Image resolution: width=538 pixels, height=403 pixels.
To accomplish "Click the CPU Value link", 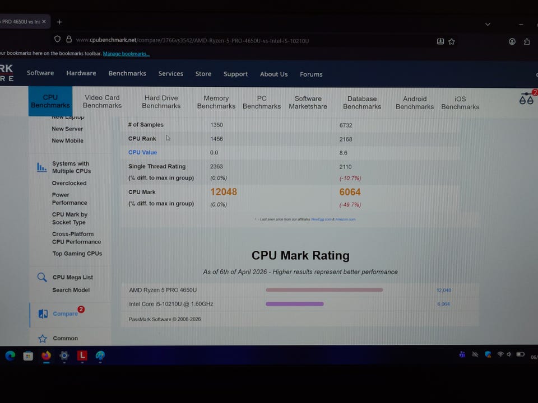I will 142,152.
